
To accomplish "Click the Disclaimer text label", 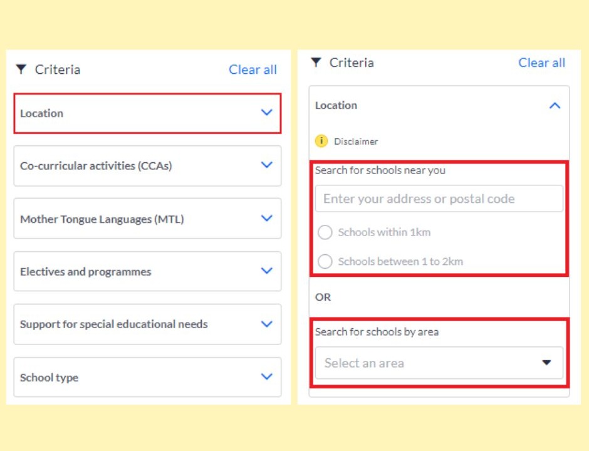I will tap(356, 142).
